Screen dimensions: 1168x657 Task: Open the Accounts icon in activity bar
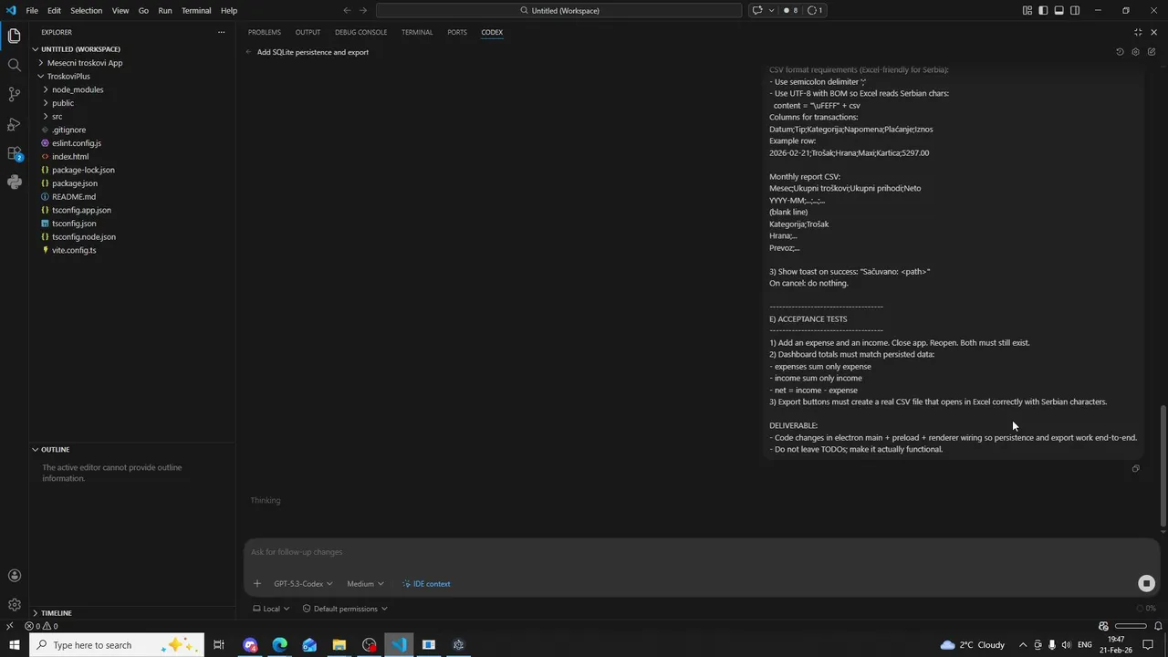tap(14, 576)
